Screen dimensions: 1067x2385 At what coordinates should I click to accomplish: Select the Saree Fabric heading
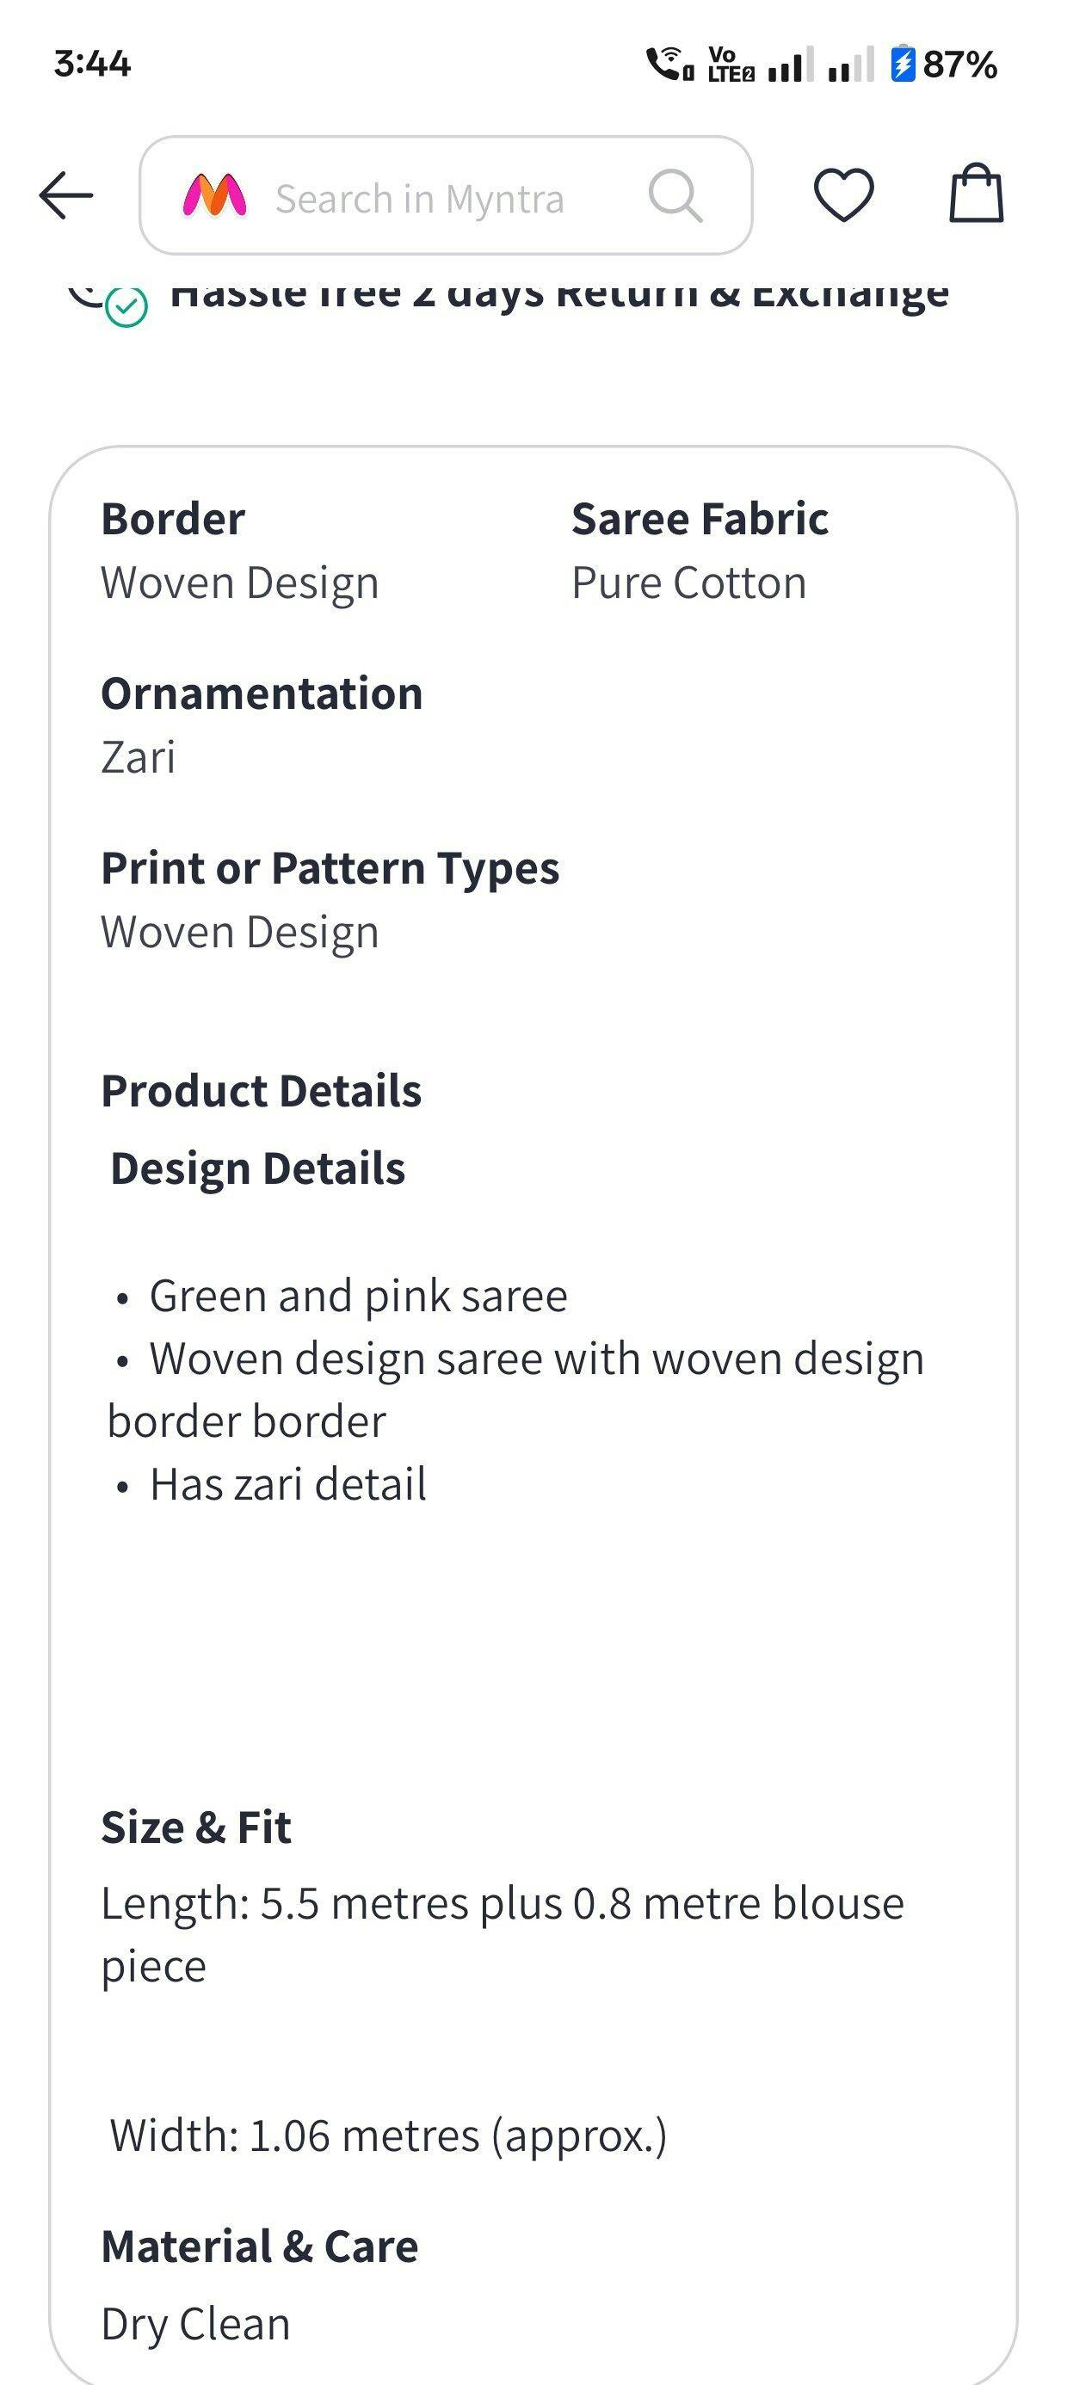[x=700, y=519]
